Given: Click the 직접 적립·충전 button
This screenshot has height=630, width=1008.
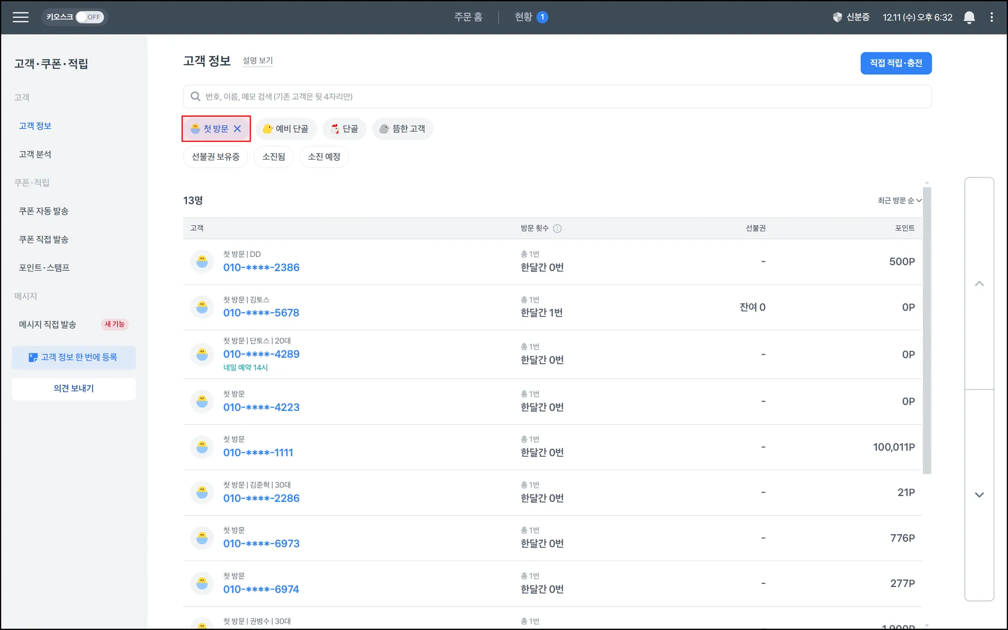Looking at the screenshot, I should [x=895, y=63].
